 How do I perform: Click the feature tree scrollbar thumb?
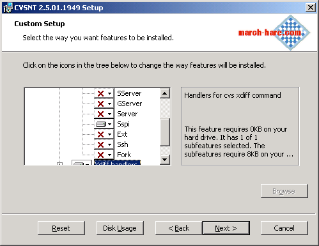[165, 132]
